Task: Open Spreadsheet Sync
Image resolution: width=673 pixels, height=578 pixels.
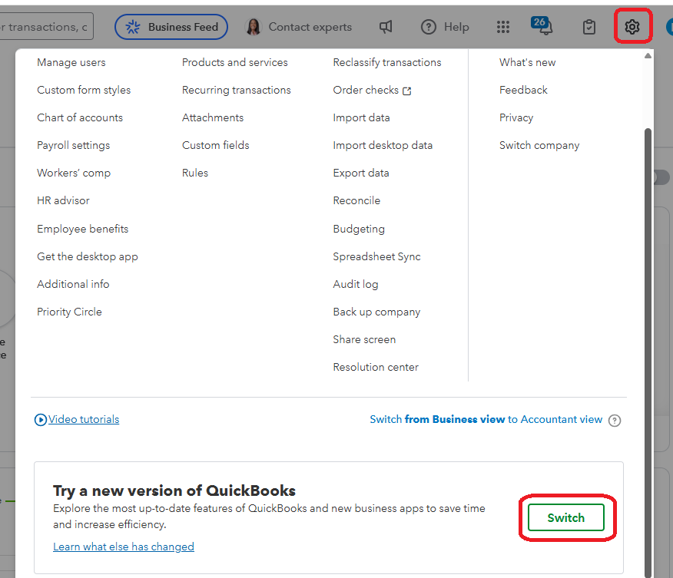Action: (377, 256)
